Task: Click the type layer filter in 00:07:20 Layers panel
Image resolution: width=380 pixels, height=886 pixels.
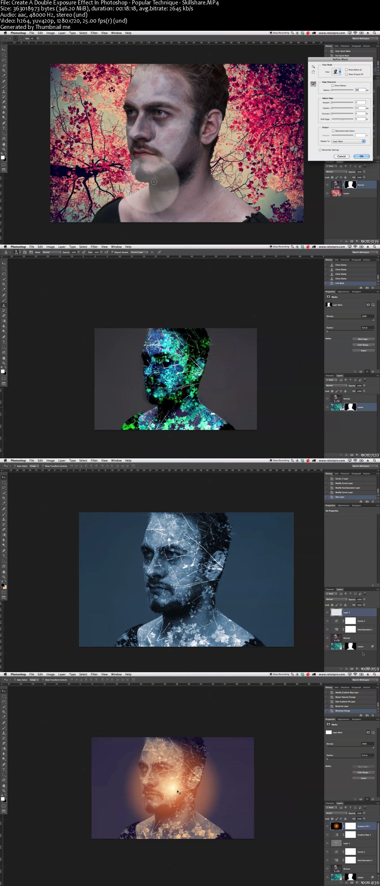Action: click(351, 380)
